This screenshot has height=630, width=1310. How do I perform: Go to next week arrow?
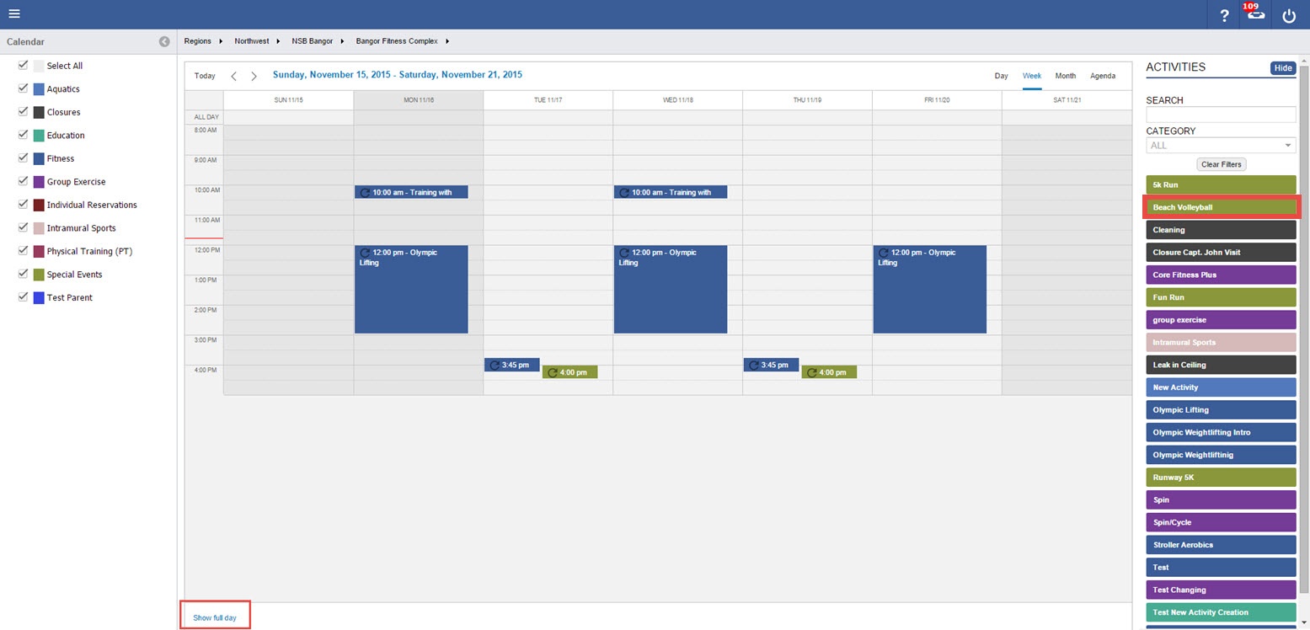click(x=254, y=76)
